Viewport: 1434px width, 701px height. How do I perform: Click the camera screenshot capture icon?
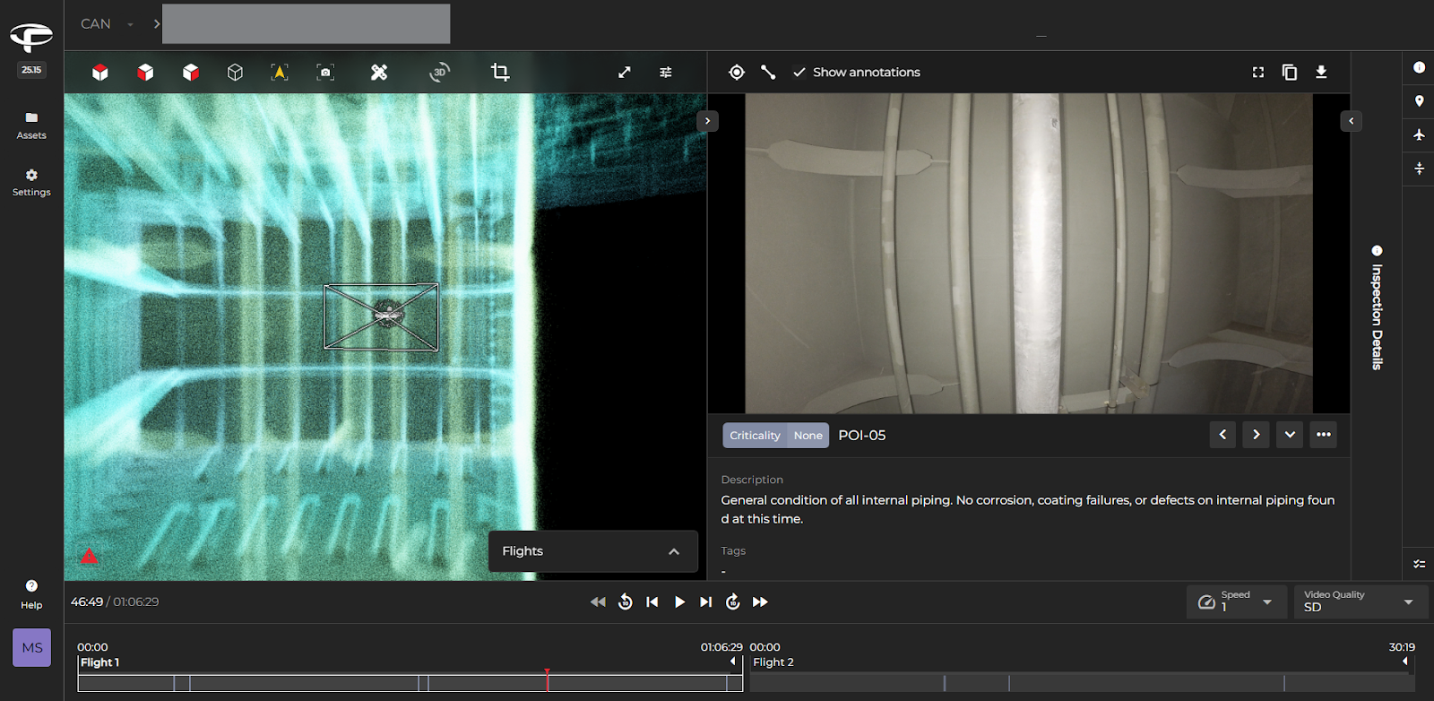[x=325, y=73]
